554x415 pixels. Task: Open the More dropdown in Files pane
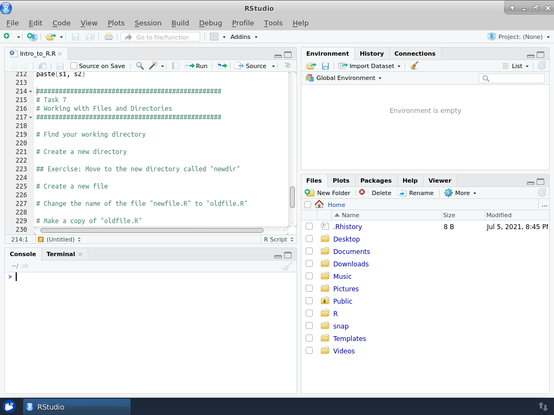[460, 193]
